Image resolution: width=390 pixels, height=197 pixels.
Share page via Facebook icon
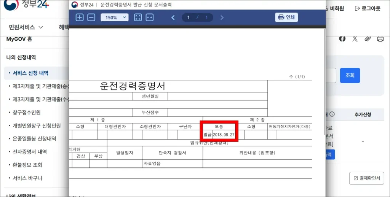[x=342, y=39]
